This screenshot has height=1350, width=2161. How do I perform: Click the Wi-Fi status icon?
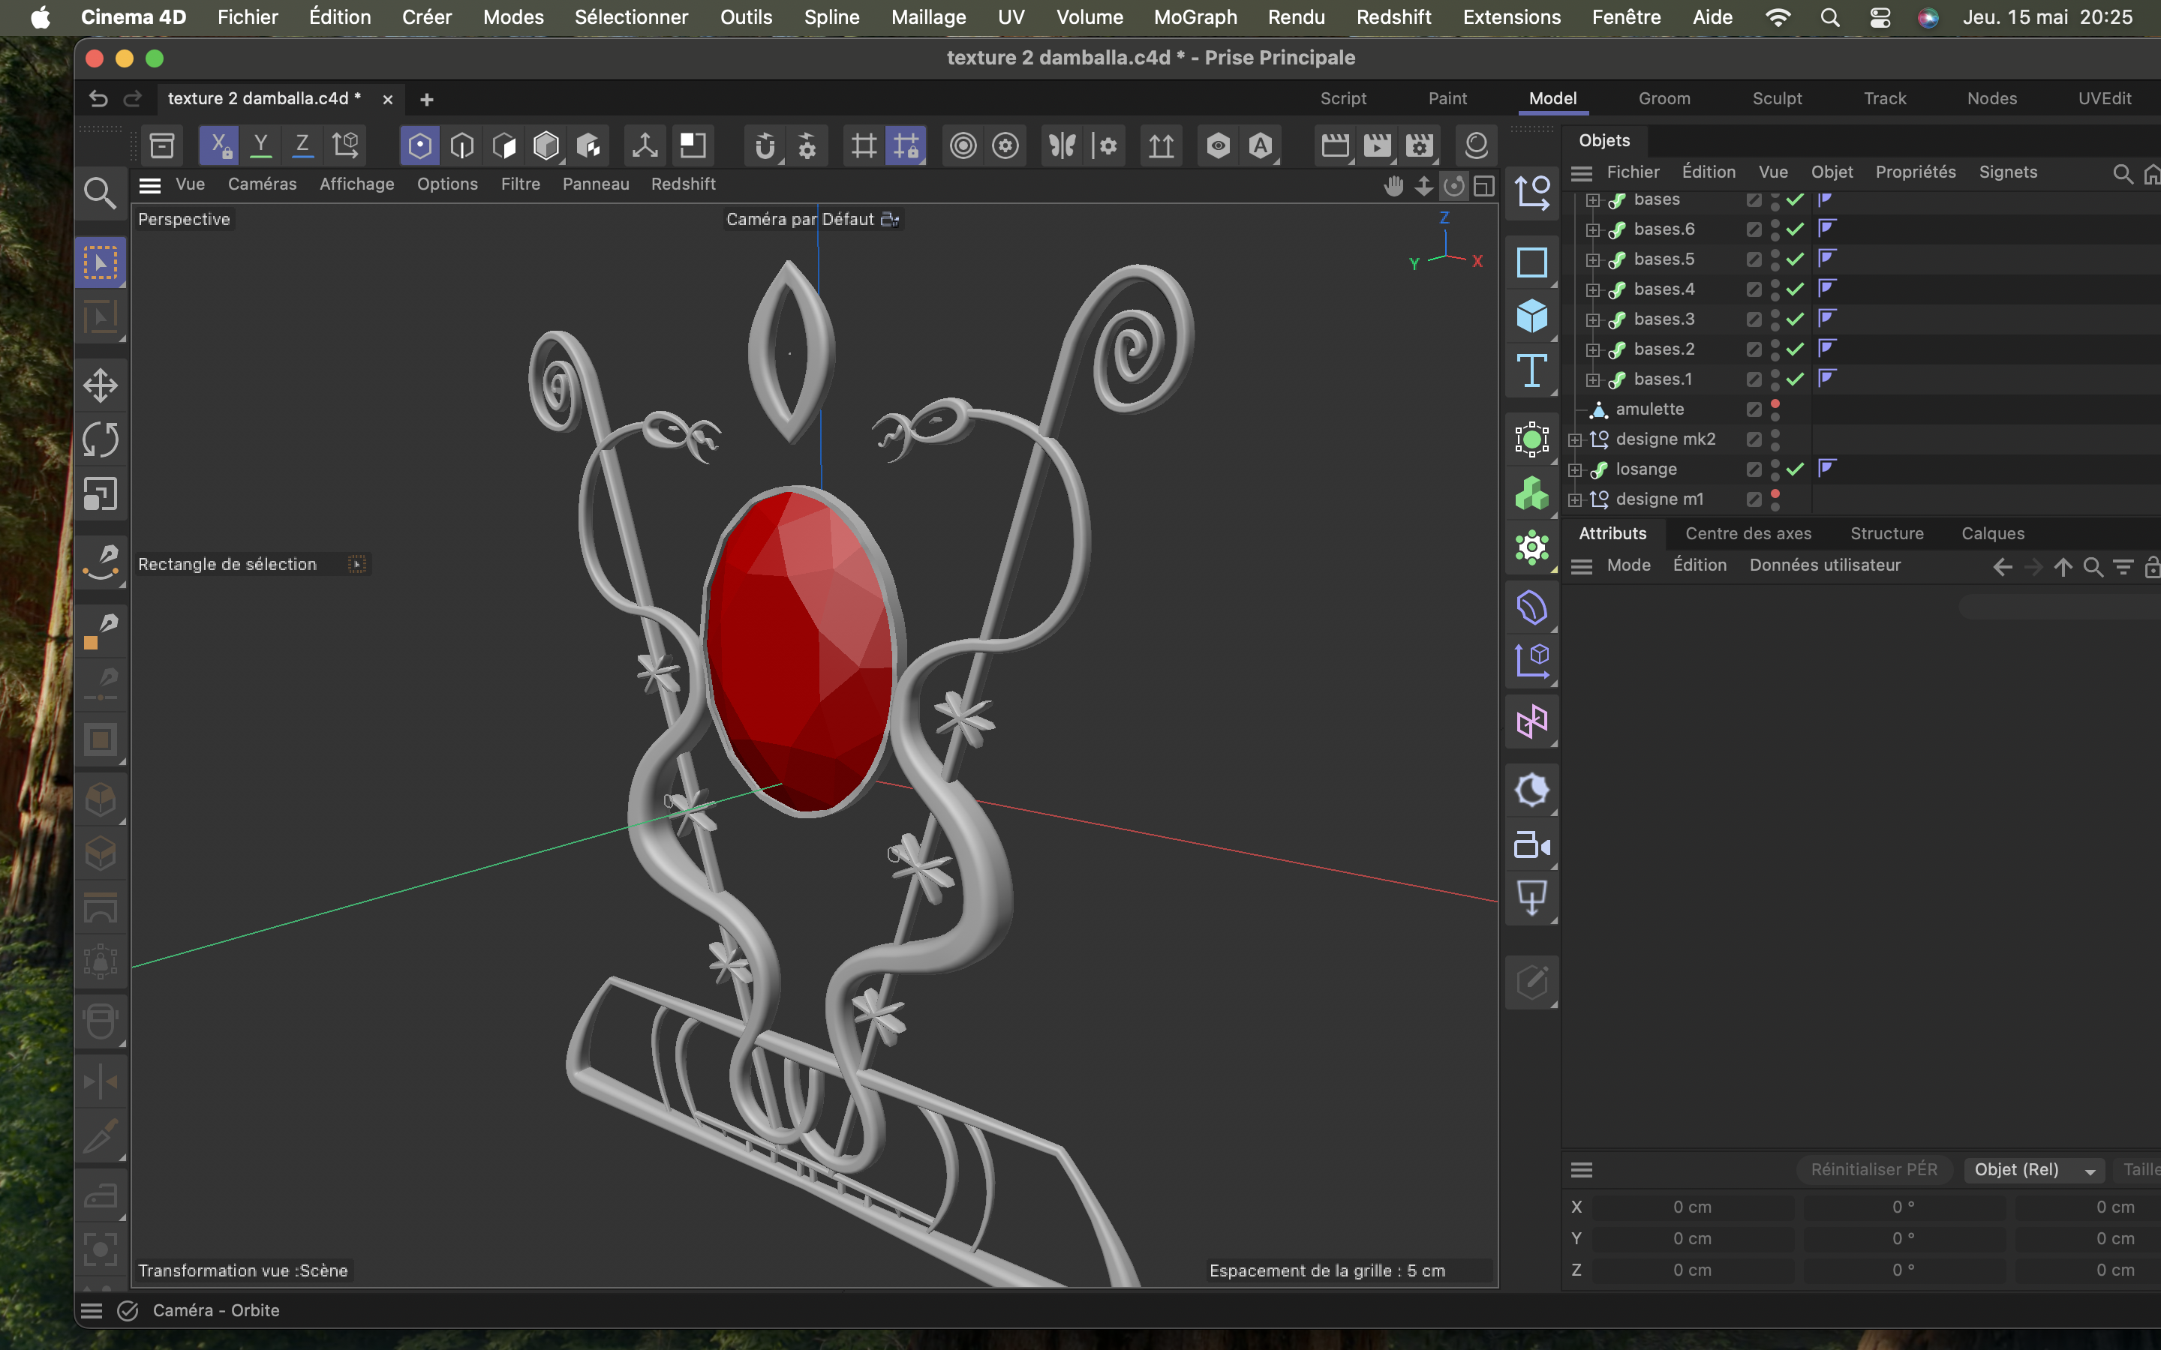click(x=1778, y=17)
